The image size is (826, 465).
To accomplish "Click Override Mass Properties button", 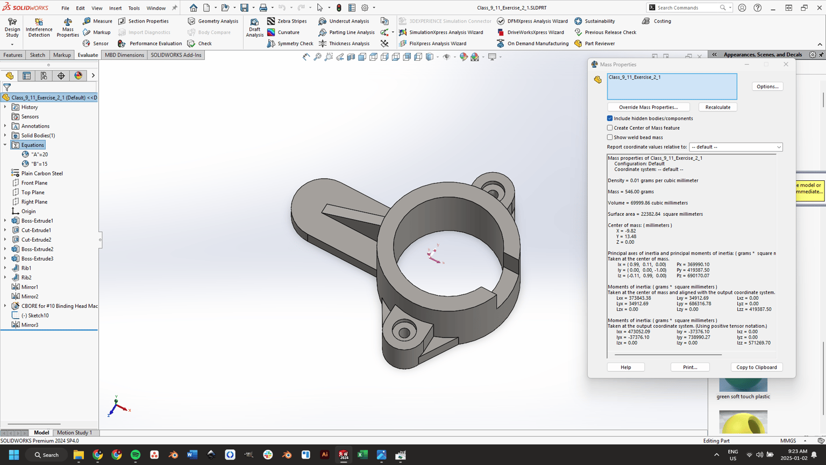I will (x=648, y=107).
